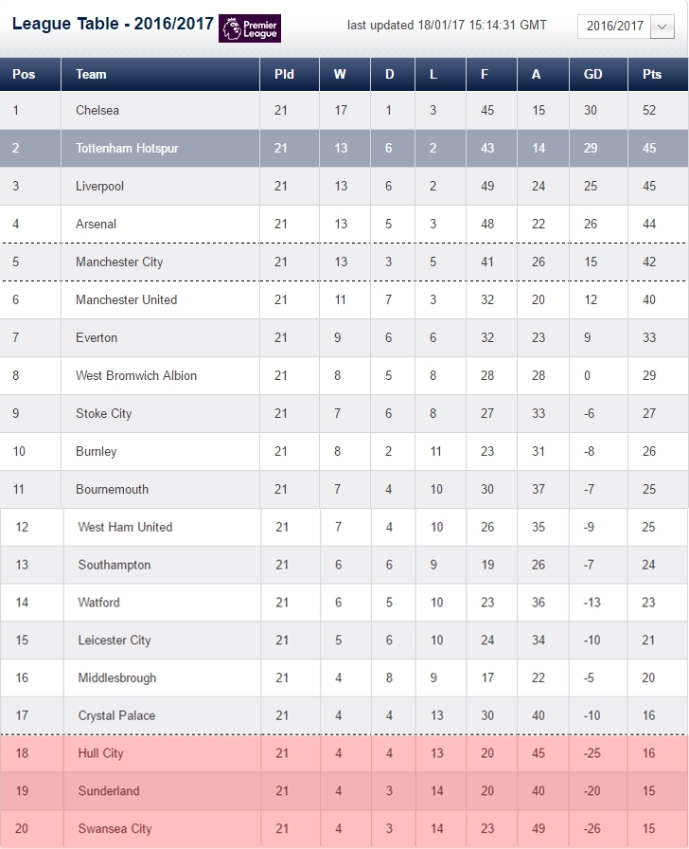Image resolution: width=689 pixels, height=849 pixels.
Task: Select the Chelsea team name
Action: coord(97,111)
